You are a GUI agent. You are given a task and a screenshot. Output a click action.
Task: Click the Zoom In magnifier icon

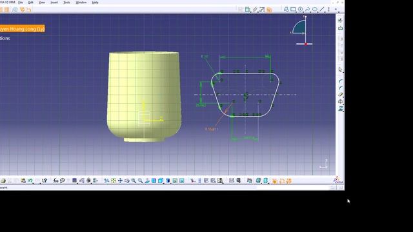tap(134, 180)
